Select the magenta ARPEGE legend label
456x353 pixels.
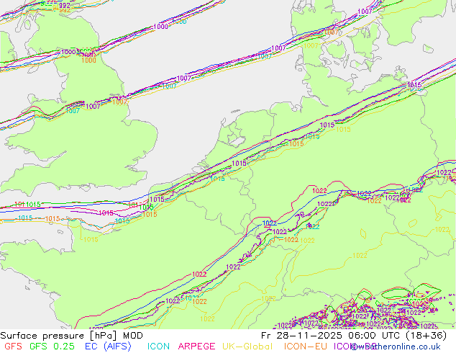196,347
